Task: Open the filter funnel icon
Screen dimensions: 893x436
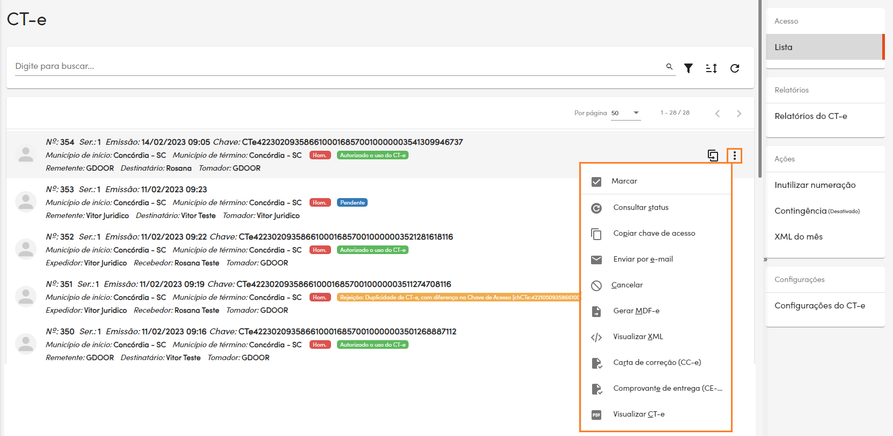Action: (x=688, y=68)
